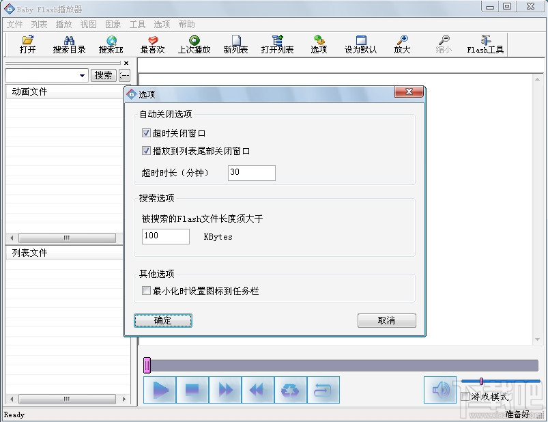Screen dimensions: 548x422
Task: Select the 最喜欢 heart icon
Action: pos(152,44)
